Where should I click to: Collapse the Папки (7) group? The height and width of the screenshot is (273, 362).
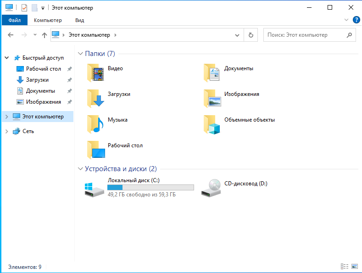pyautogui.click(x=81, y=54)
